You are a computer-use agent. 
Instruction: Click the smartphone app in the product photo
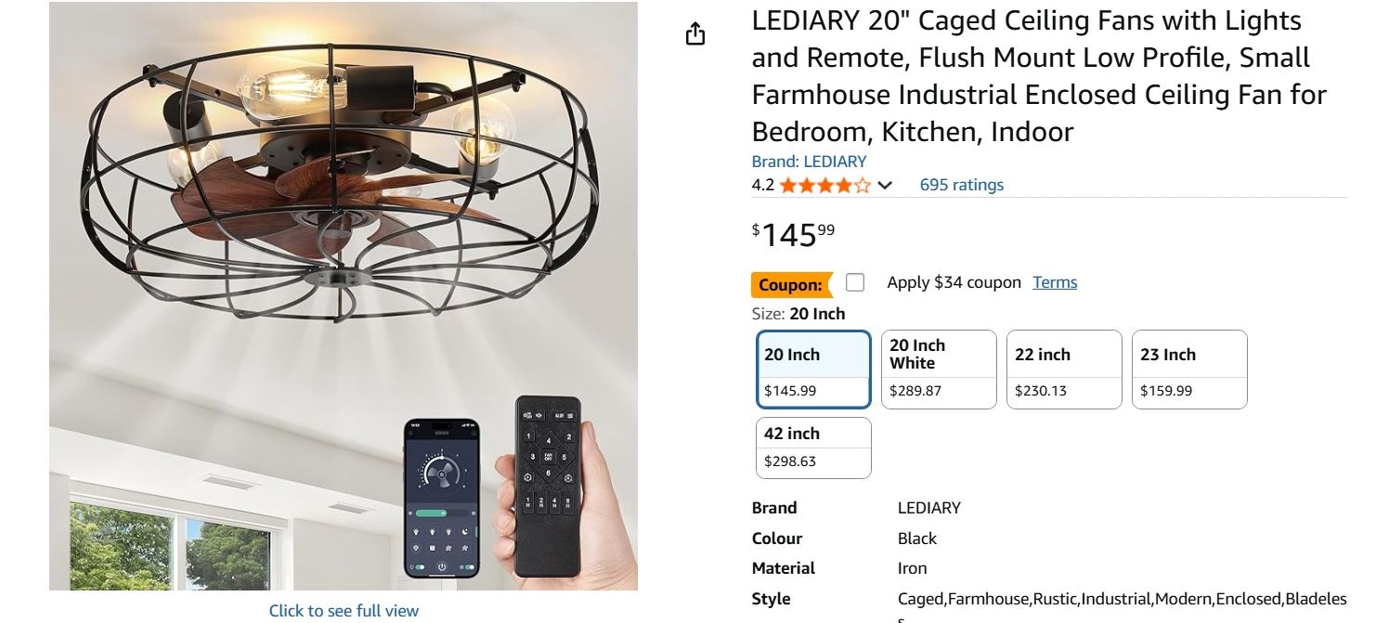click(x=442, y=498)
